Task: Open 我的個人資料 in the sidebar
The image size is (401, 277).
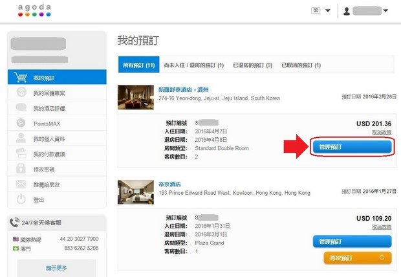Action: [57, 138]
